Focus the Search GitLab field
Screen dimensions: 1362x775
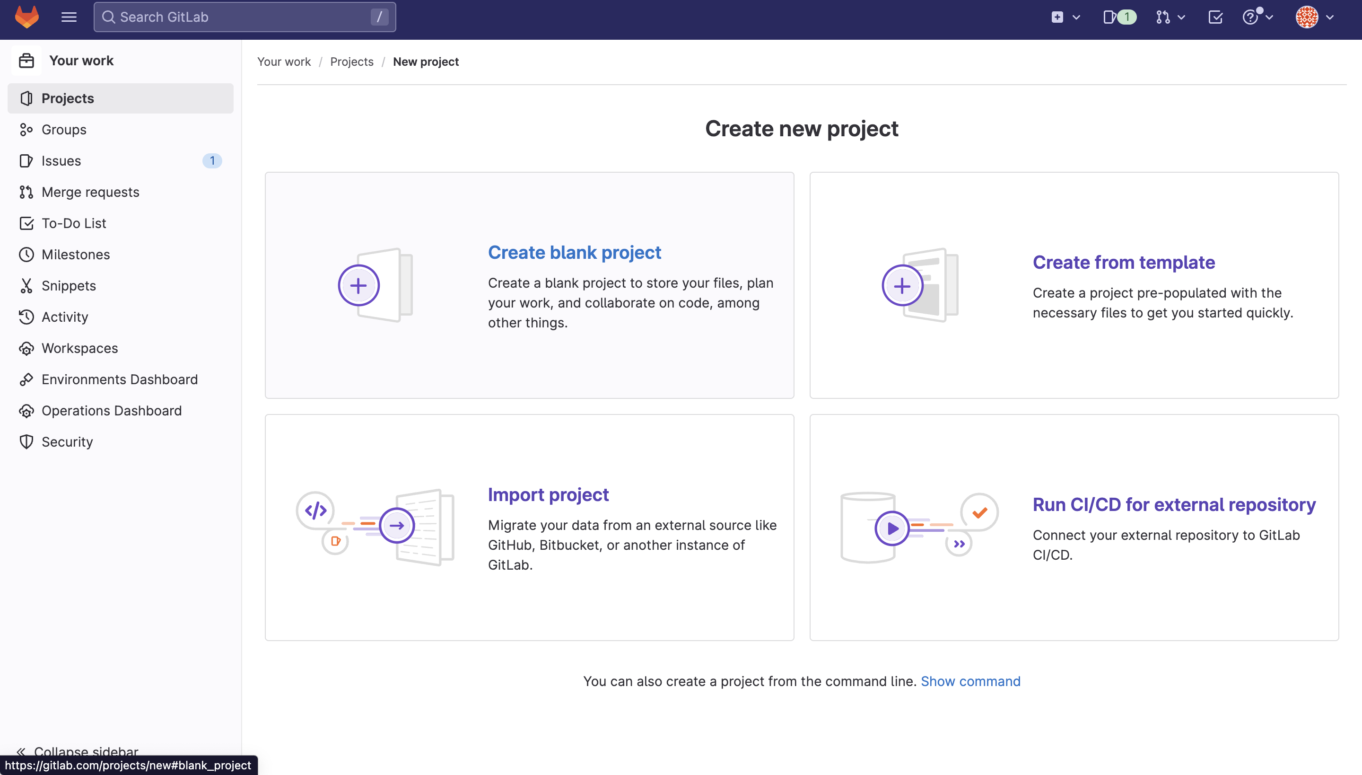pyautogui.click(x=245, y=17)
